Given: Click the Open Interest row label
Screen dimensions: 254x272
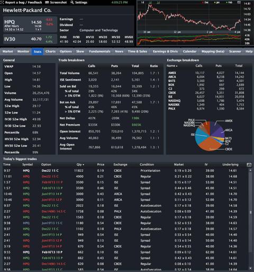Looking at the screenshot, I should coord(70,131).
